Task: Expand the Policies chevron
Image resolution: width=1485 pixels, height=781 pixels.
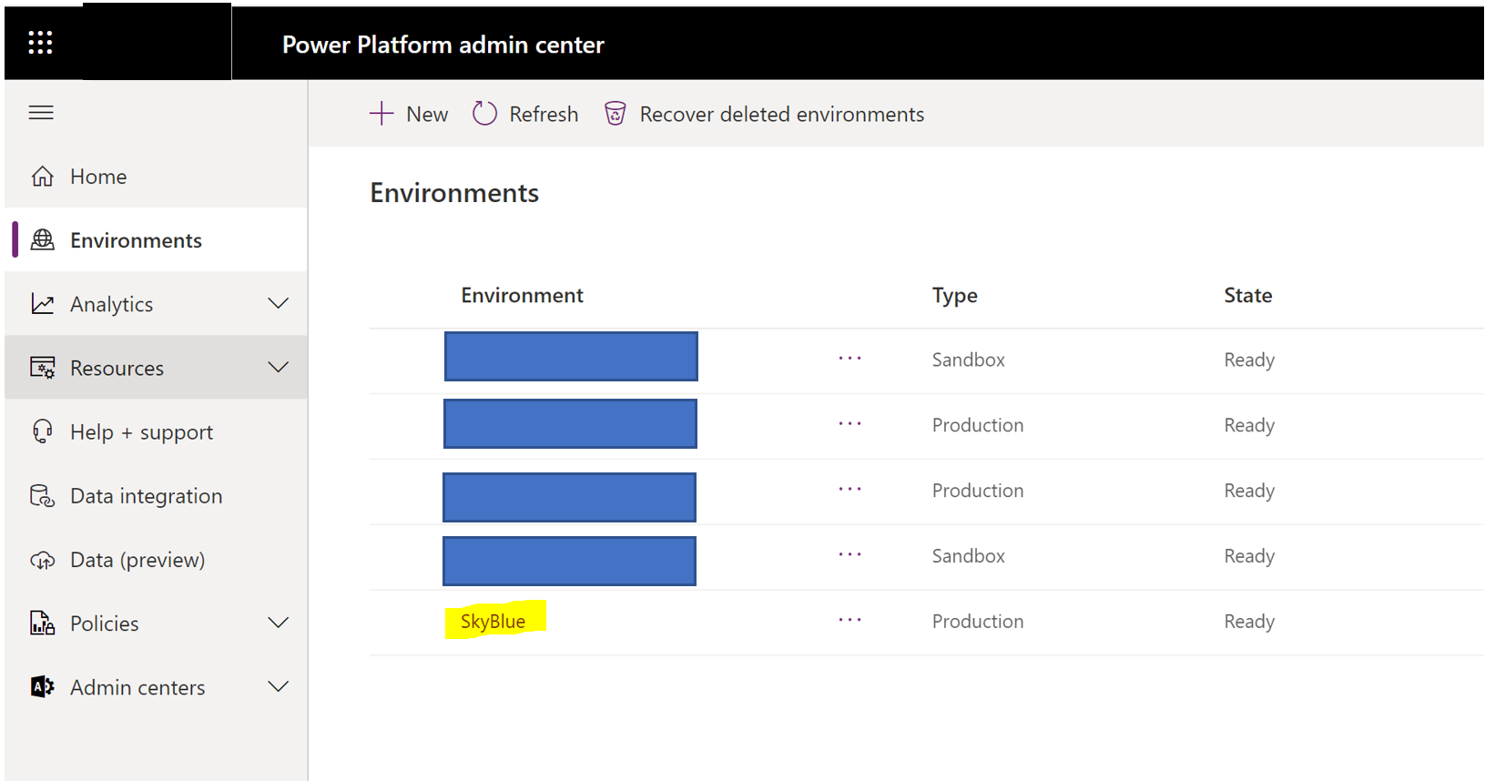Action: point(279,624)
